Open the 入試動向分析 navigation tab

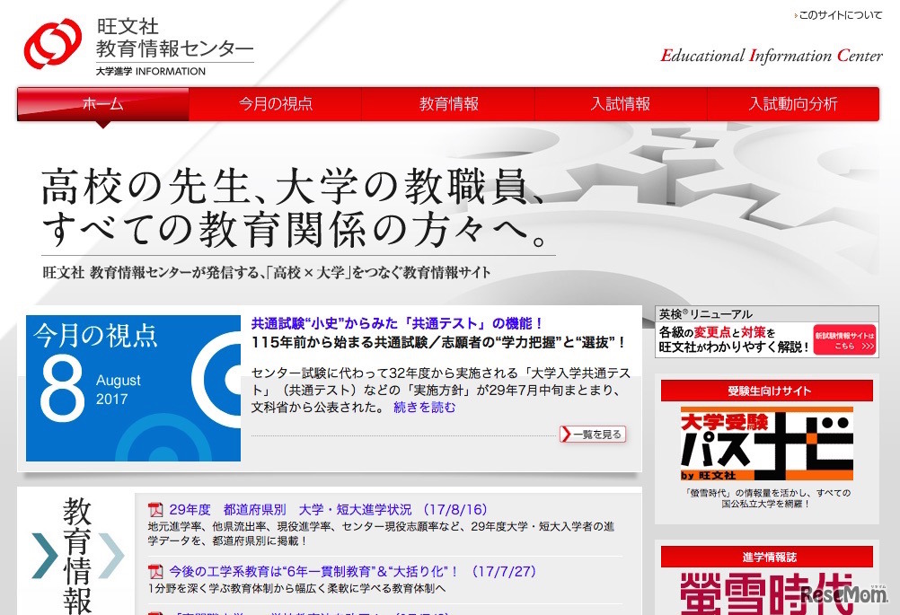click(x=793, y=104)
